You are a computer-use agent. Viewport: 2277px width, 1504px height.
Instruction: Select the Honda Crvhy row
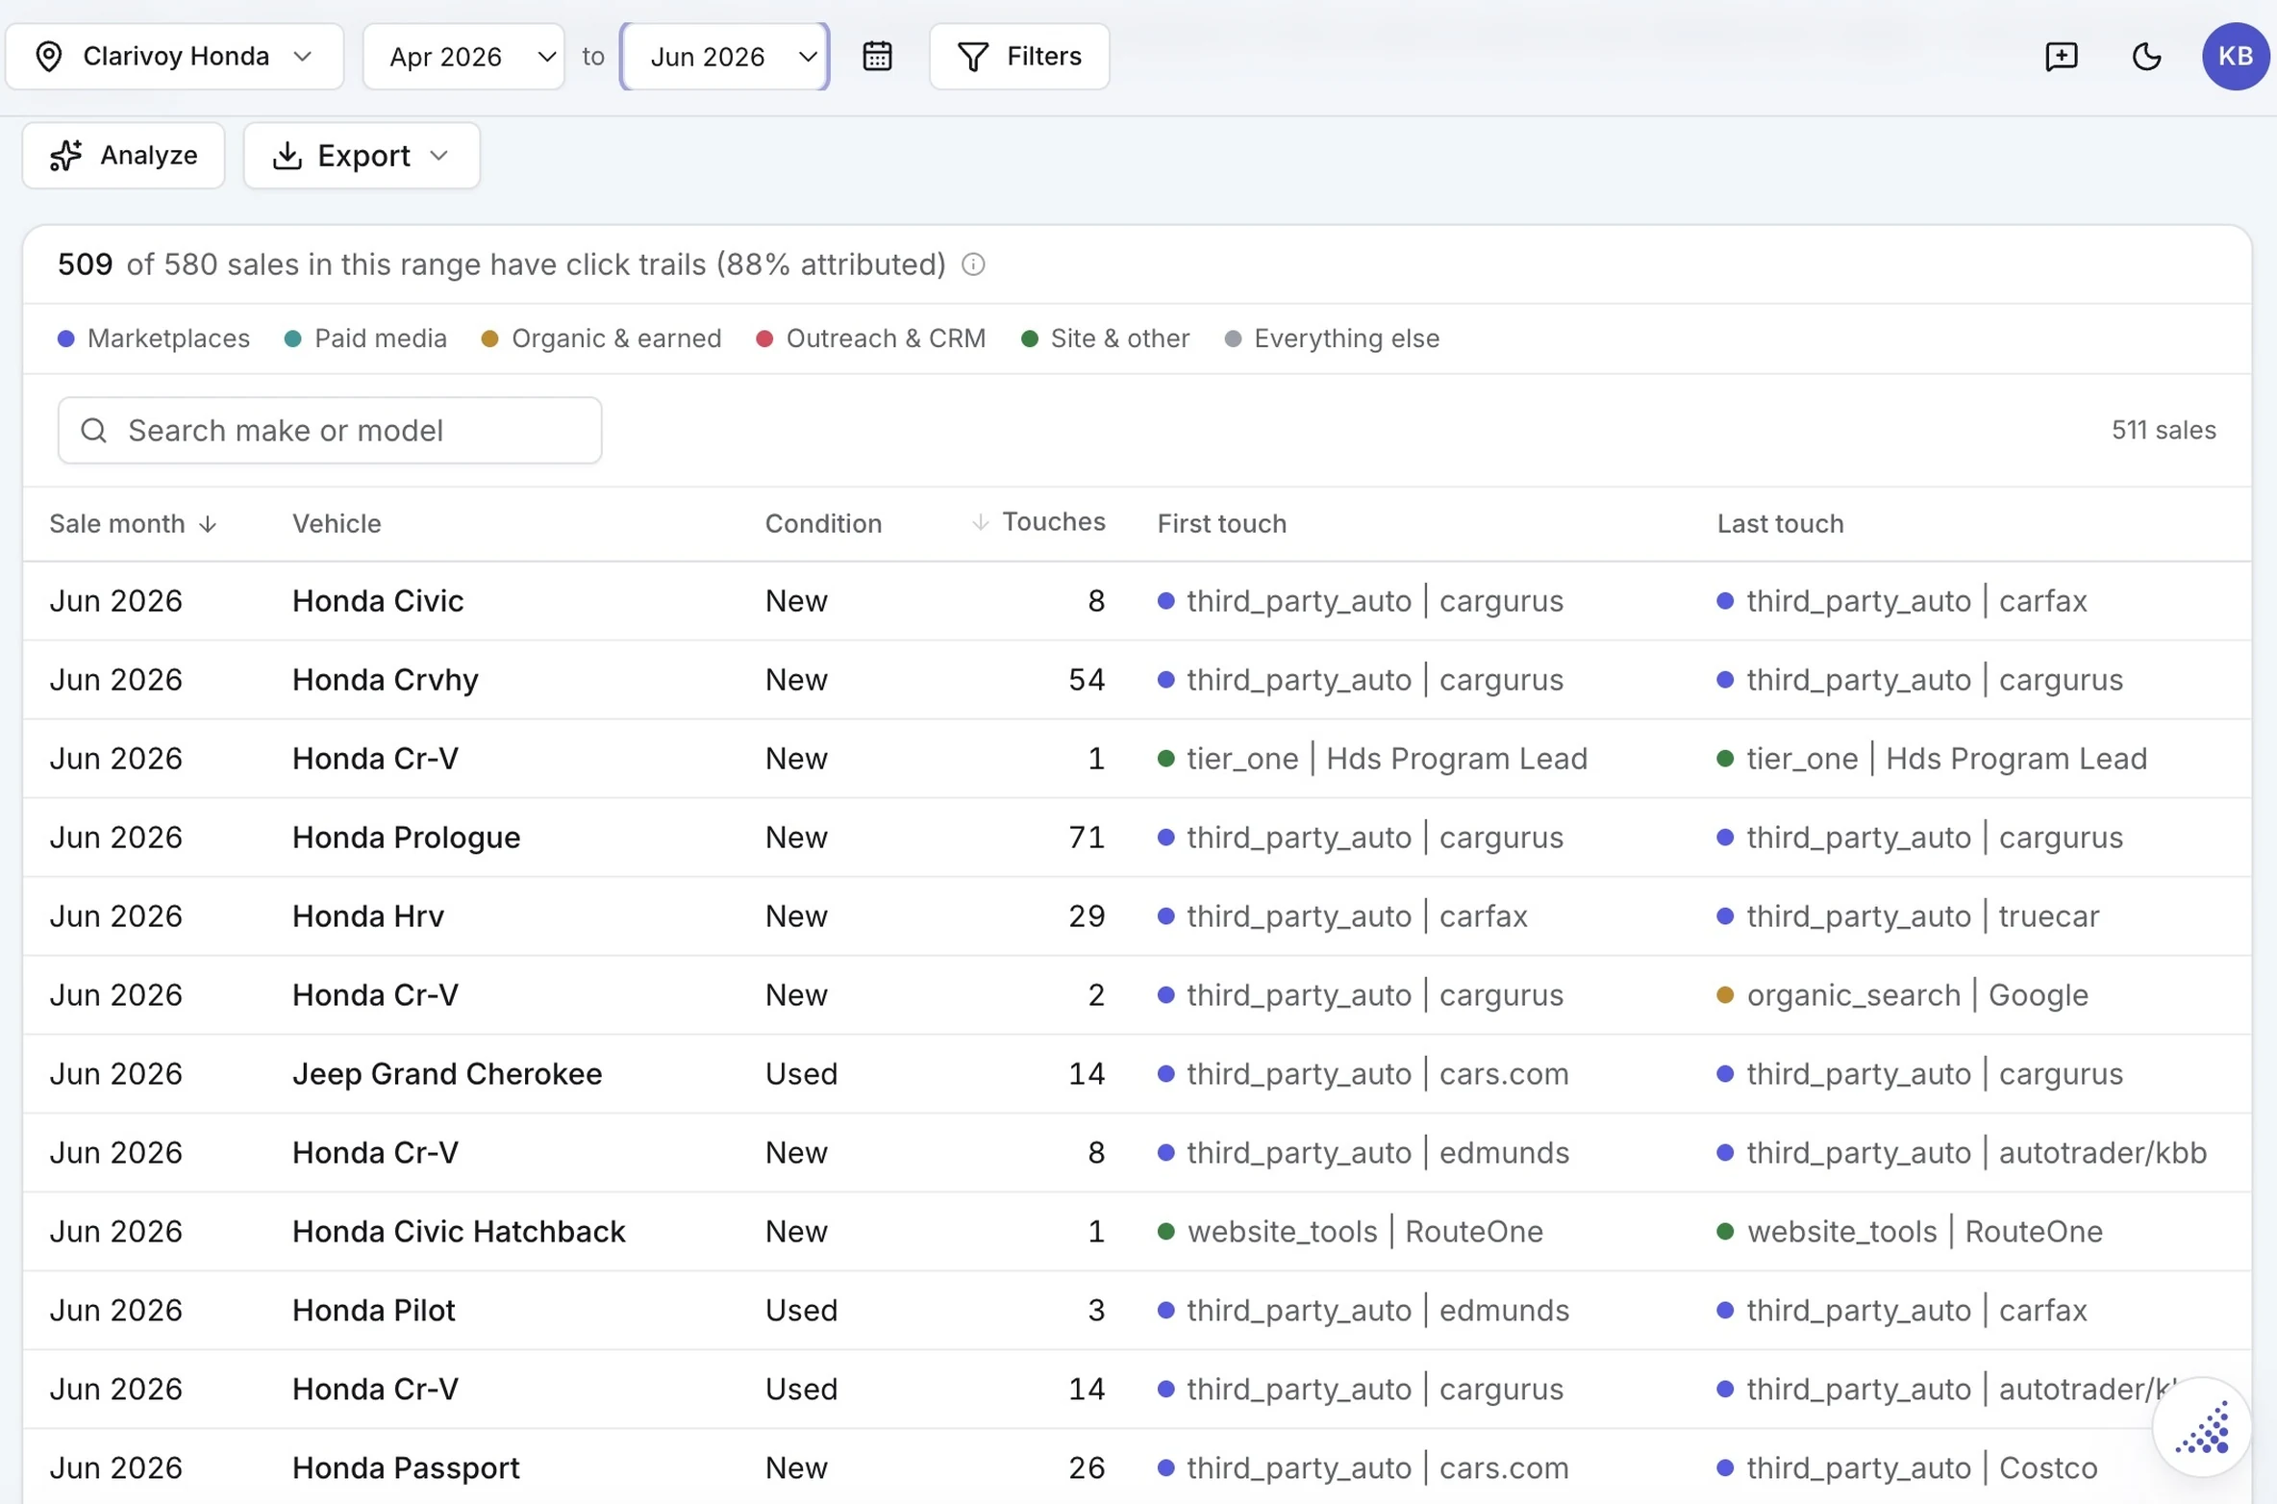click(1138, 680)
